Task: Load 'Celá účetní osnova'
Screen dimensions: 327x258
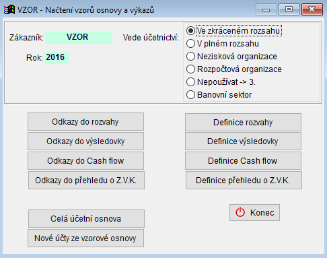Action: 86,219
